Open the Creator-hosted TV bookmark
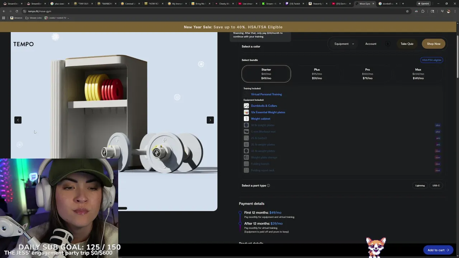459x258 pixels. click(57, 18)
